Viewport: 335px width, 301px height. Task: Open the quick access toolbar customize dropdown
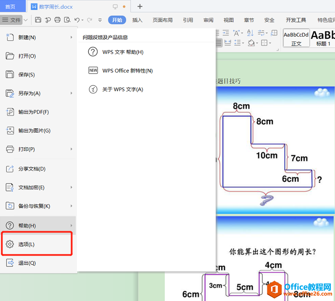(100, 20)
